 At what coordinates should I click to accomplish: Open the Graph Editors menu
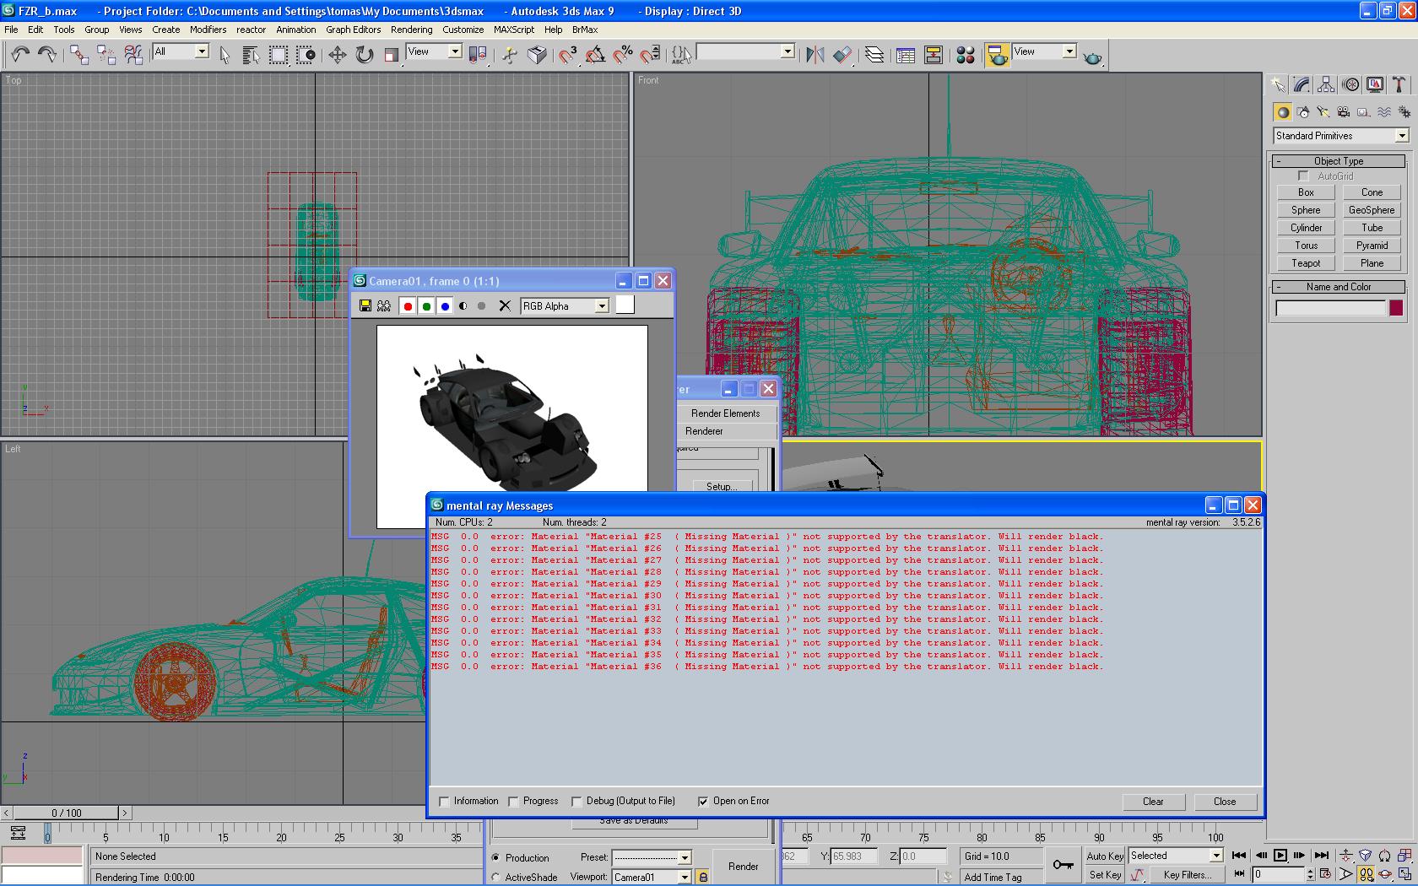tap(353, 30)
